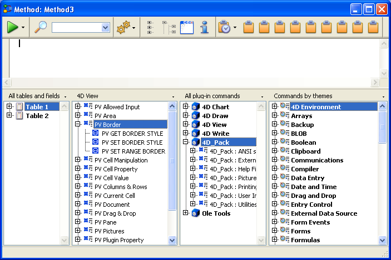Click the magnifying glass Find icon
Screen dimensions: 391x260
click(x=41, y=27)
